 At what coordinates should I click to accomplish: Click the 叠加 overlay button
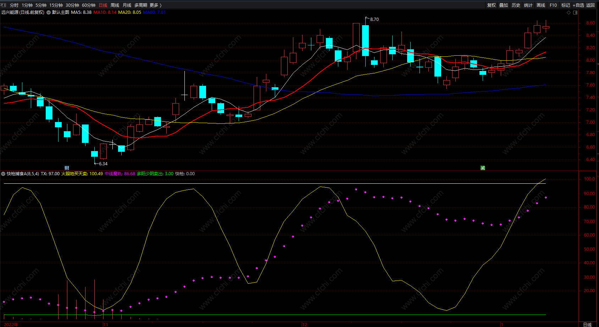tap(504, 5)
